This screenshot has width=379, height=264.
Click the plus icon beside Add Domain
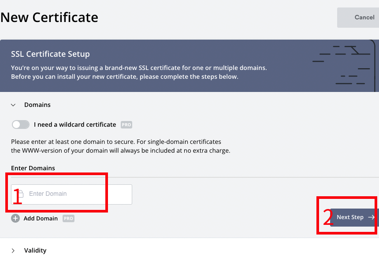point(15,218)
